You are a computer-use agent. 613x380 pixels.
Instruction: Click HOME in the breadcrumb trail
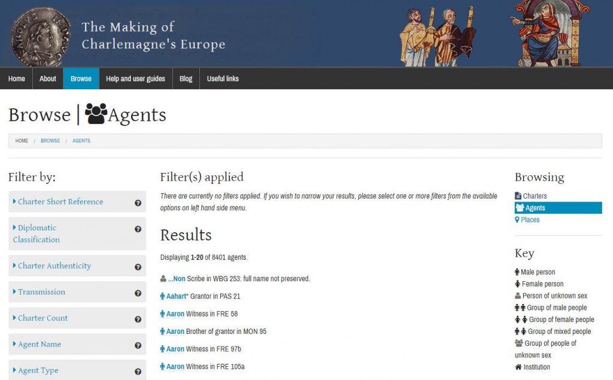22,141
